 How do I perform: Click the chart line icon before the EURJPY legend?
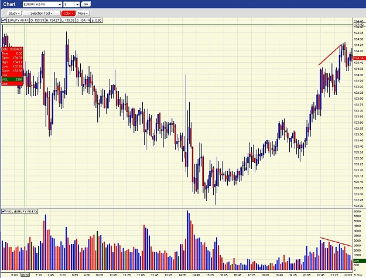pos(4,21)
